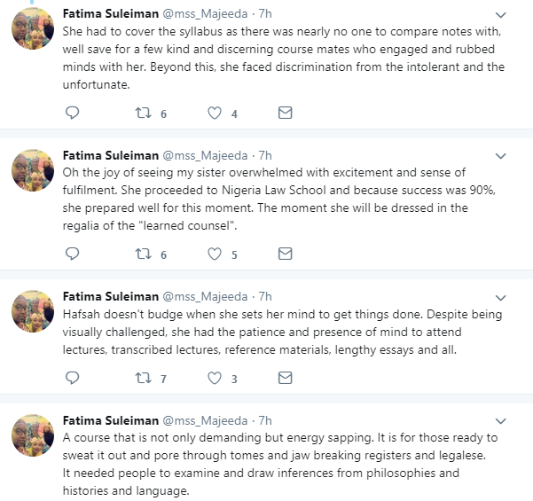The width and height of the screenshot is (533, 501).
Task: Share 'Hafsah doesn't budge' tweet via envelope icon
Action: coord(285,379)
